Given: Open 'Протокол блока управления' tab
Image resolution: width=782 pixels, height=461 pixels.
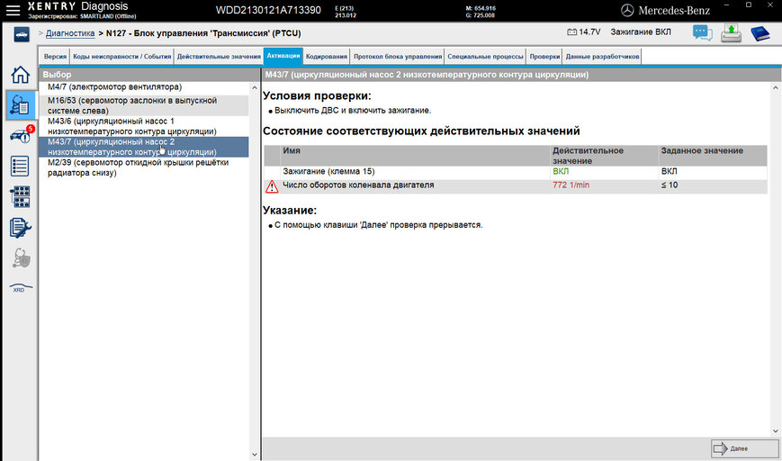Looking at the screenshot, I should coord(398,57).
